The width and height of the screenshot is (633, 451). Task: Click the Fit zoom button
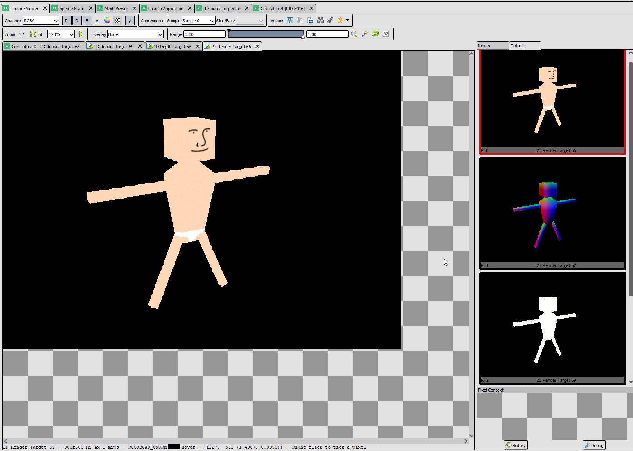click(36, 34)
